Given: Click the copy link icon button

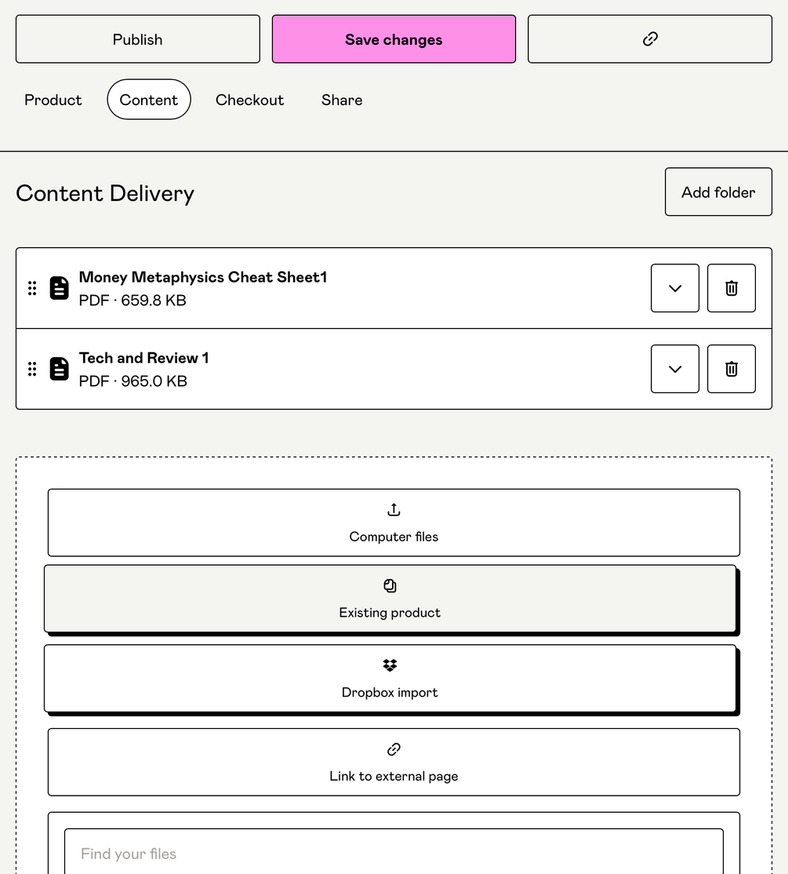Looking at the screenshot, I should pos(649,39).
